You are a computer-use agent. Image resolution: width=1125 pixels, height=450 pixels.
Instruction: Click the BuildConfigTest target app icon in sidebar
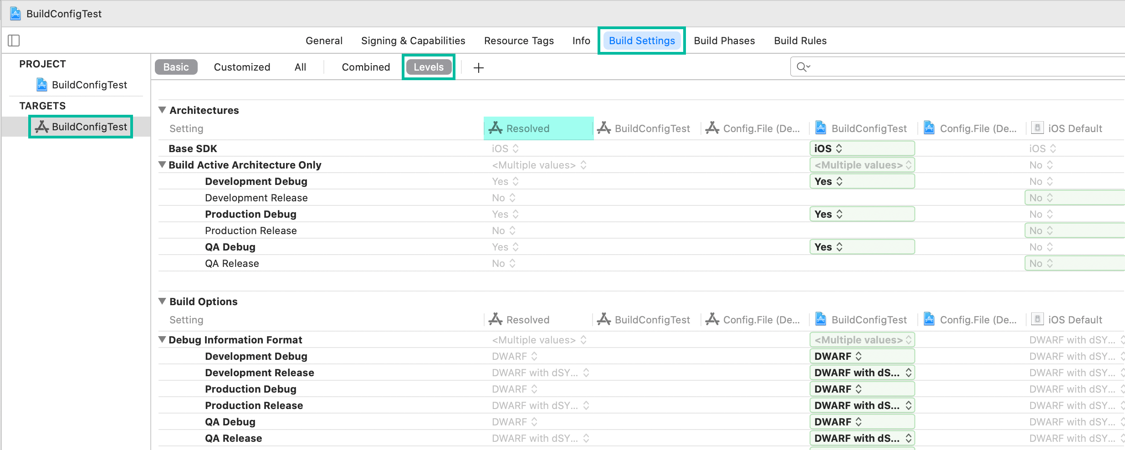(42, 127)
